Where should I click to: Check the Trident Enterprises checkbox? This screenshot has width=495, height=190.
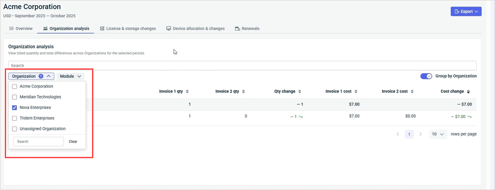coord(15,118)
